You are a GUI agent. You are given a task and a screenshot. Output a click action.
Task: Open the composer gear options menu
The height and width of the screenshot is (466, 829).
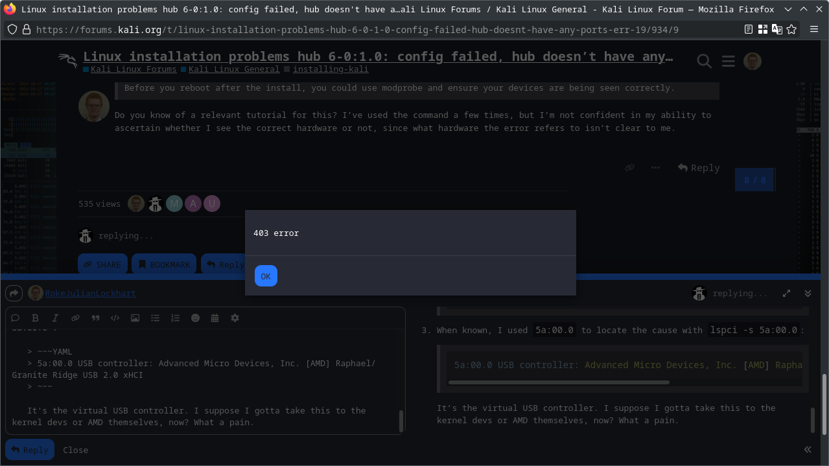tap(235, 318)
